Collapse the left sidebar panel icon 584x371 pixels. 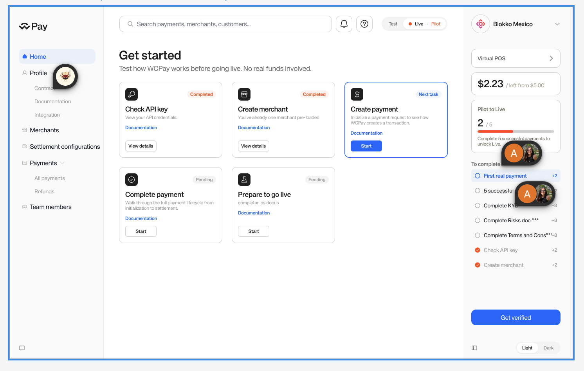pos(22,348)
